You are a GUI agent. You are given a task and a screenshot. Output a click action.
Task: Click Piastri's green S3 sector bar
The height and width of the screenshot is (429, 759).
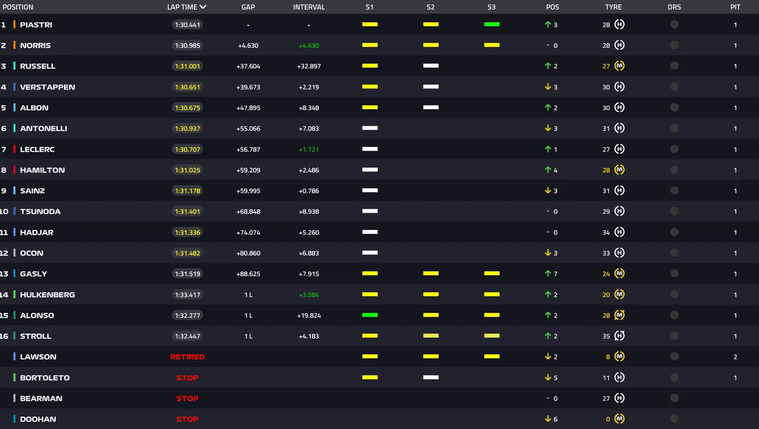click(x=492, y=24)
